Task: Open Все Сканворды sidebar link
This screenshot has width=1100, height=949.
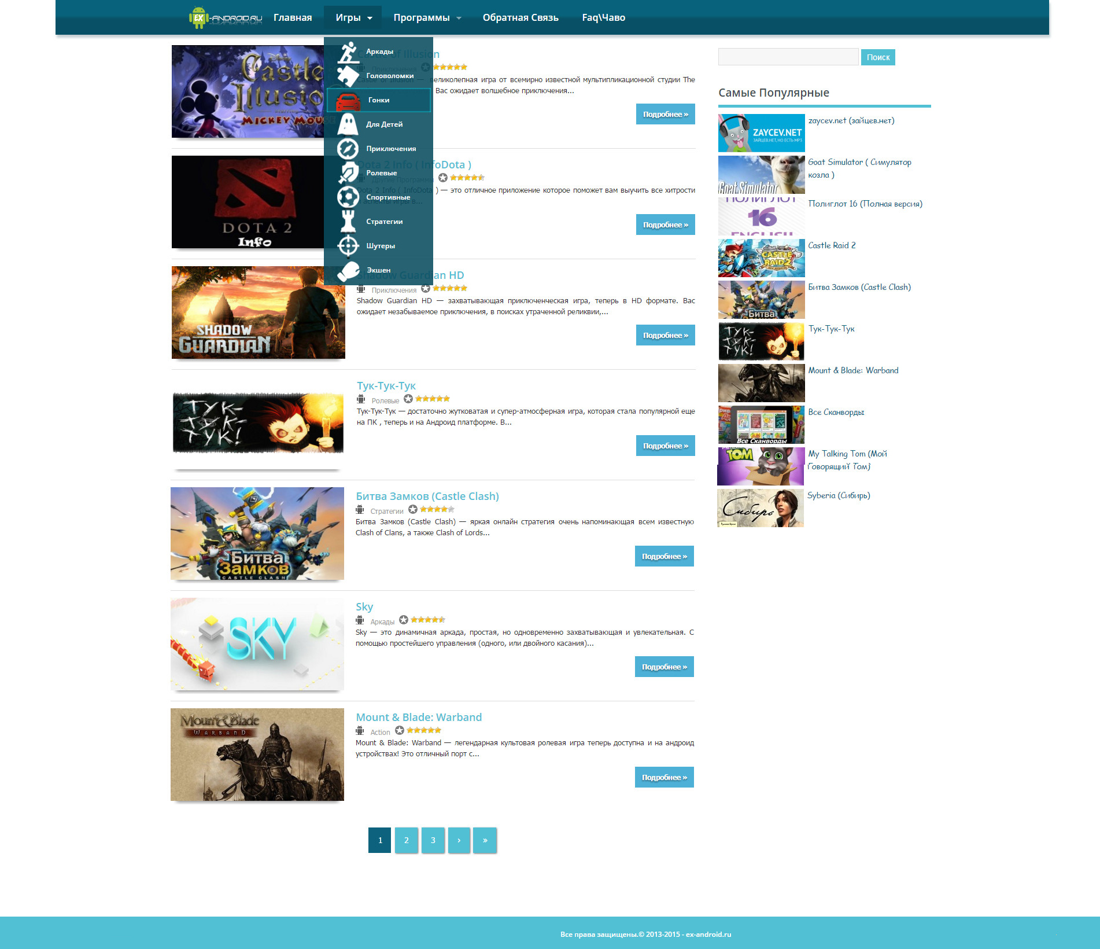Action: (836, 412)
